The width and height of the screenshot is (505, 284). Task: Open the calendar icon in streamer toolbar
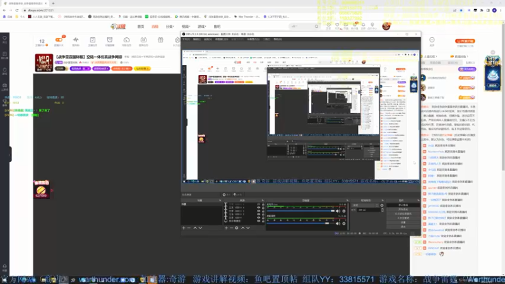click(x=143, y=40)
